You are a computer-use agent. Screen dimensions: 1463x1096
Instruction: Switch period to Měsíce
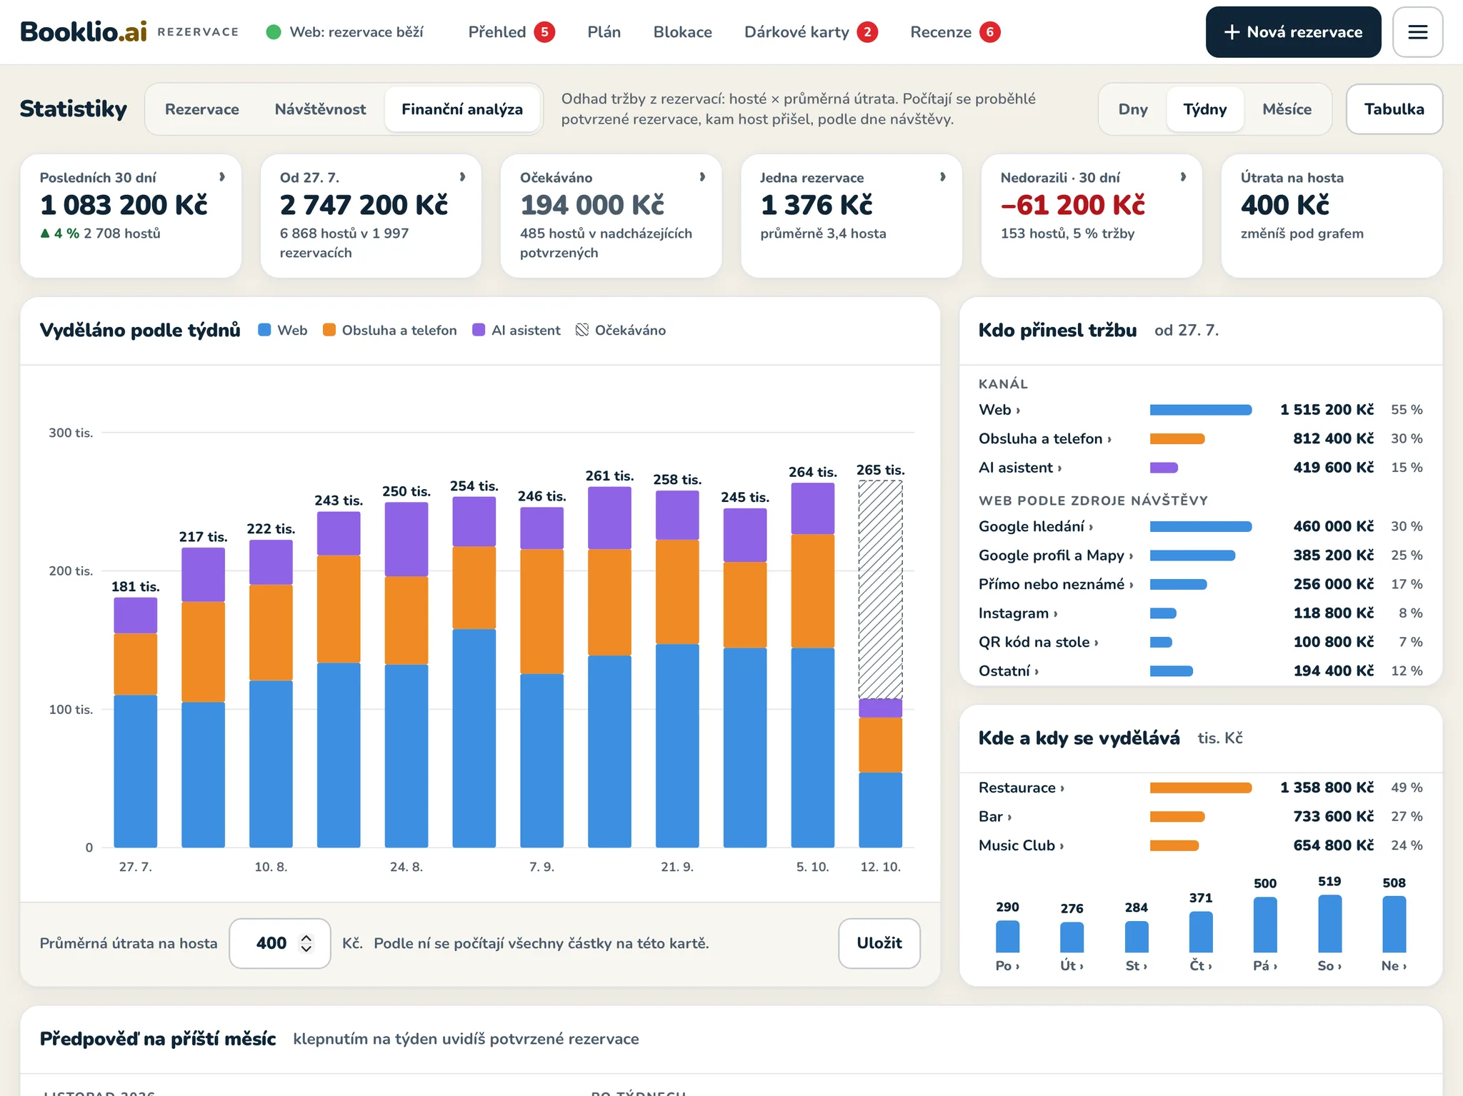point(1287,109)
